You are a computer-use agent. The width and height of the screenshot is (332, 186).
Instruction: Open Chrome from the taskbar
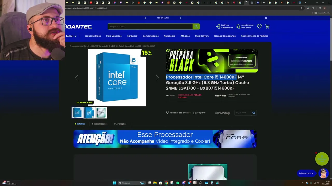166,183
